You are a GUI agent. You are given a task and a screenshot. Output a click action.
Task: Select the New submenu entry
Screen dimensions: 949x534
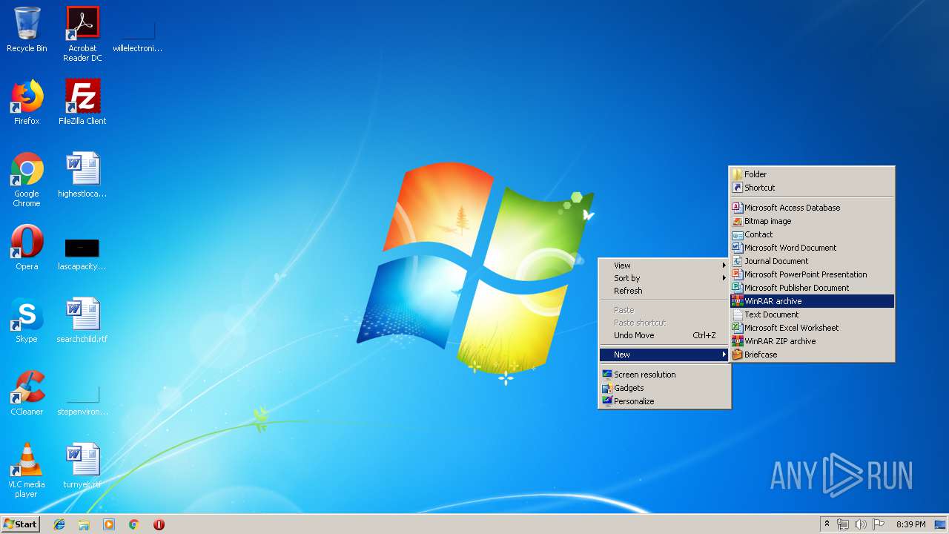(x=664, y=355)
